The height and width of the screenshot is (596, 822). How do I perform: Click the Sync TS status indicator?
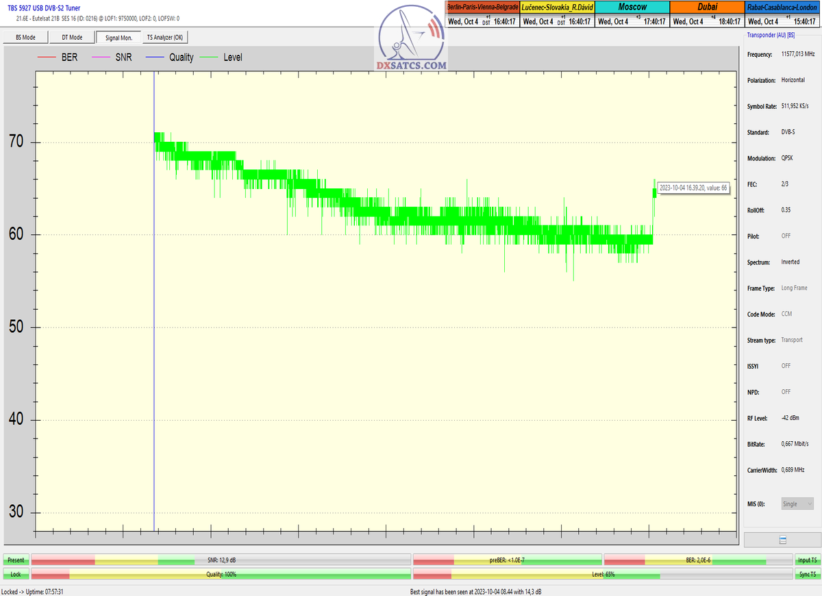point(807,574)
